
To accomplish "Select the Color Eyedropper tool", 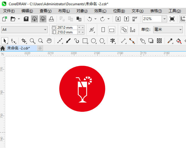I will click(x=170, y=41).
